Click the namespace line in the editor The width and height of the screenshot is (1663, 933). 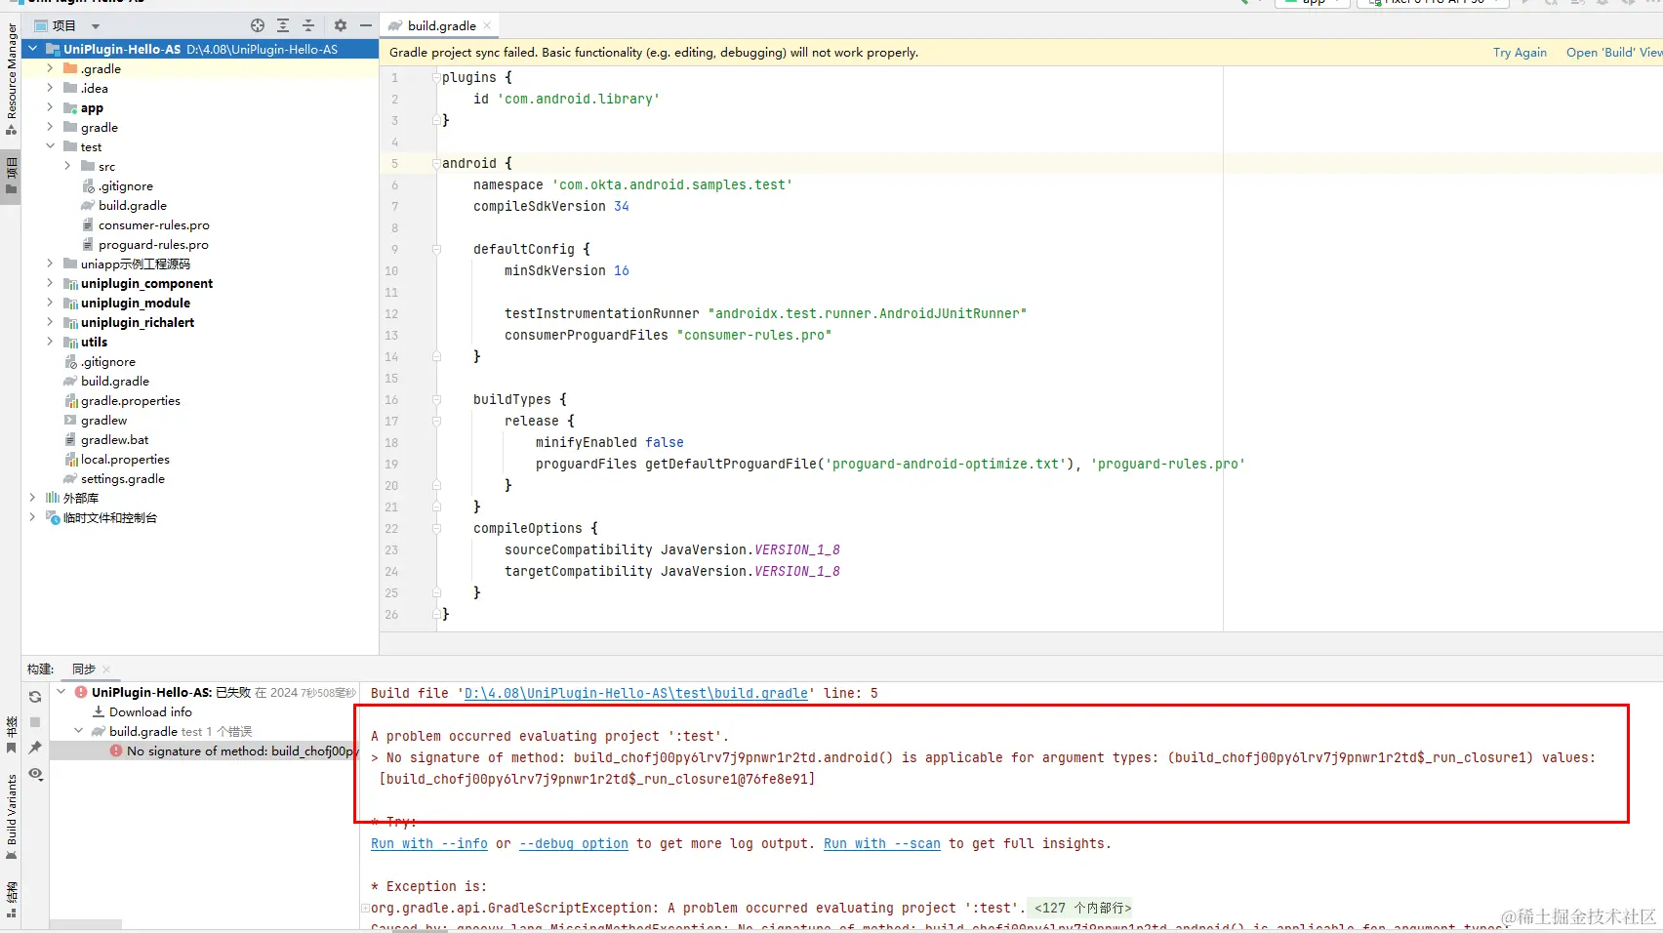[x=632, y=184]
